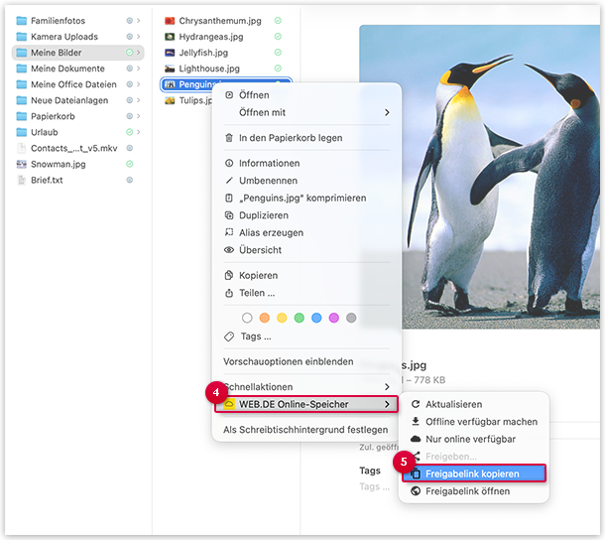
Task: Click the Duplizieren icon in context menu
Action: [230, 215]
